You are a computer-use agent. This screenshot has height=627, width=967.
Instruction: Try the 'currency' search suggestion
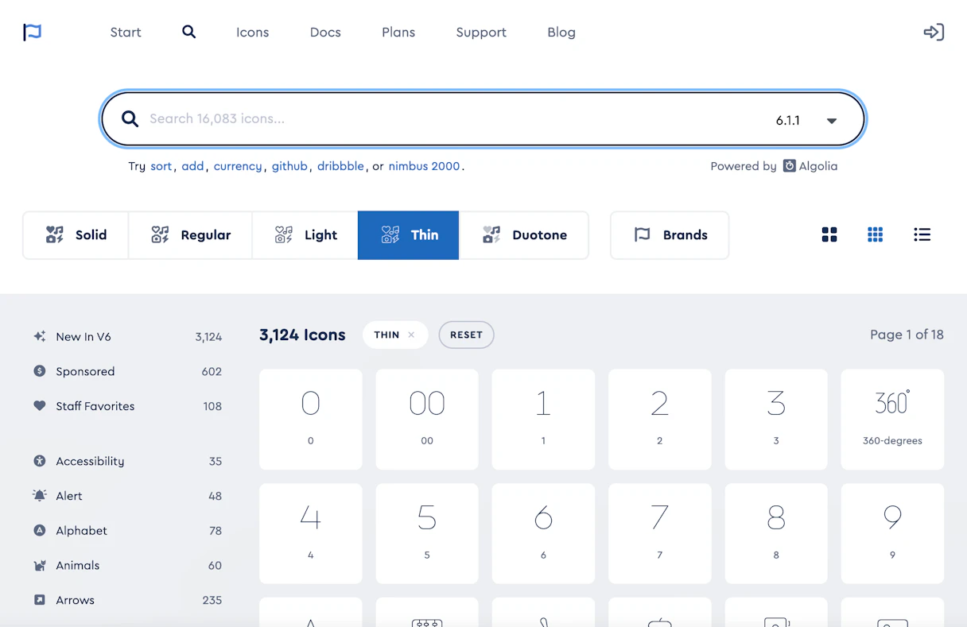(238, 166)
